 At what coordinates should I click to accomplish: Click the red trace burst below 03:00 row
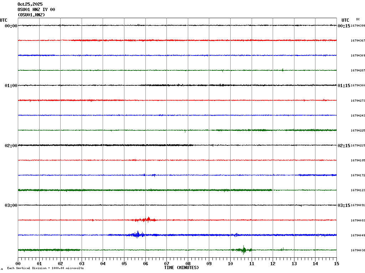click(147, 220)
